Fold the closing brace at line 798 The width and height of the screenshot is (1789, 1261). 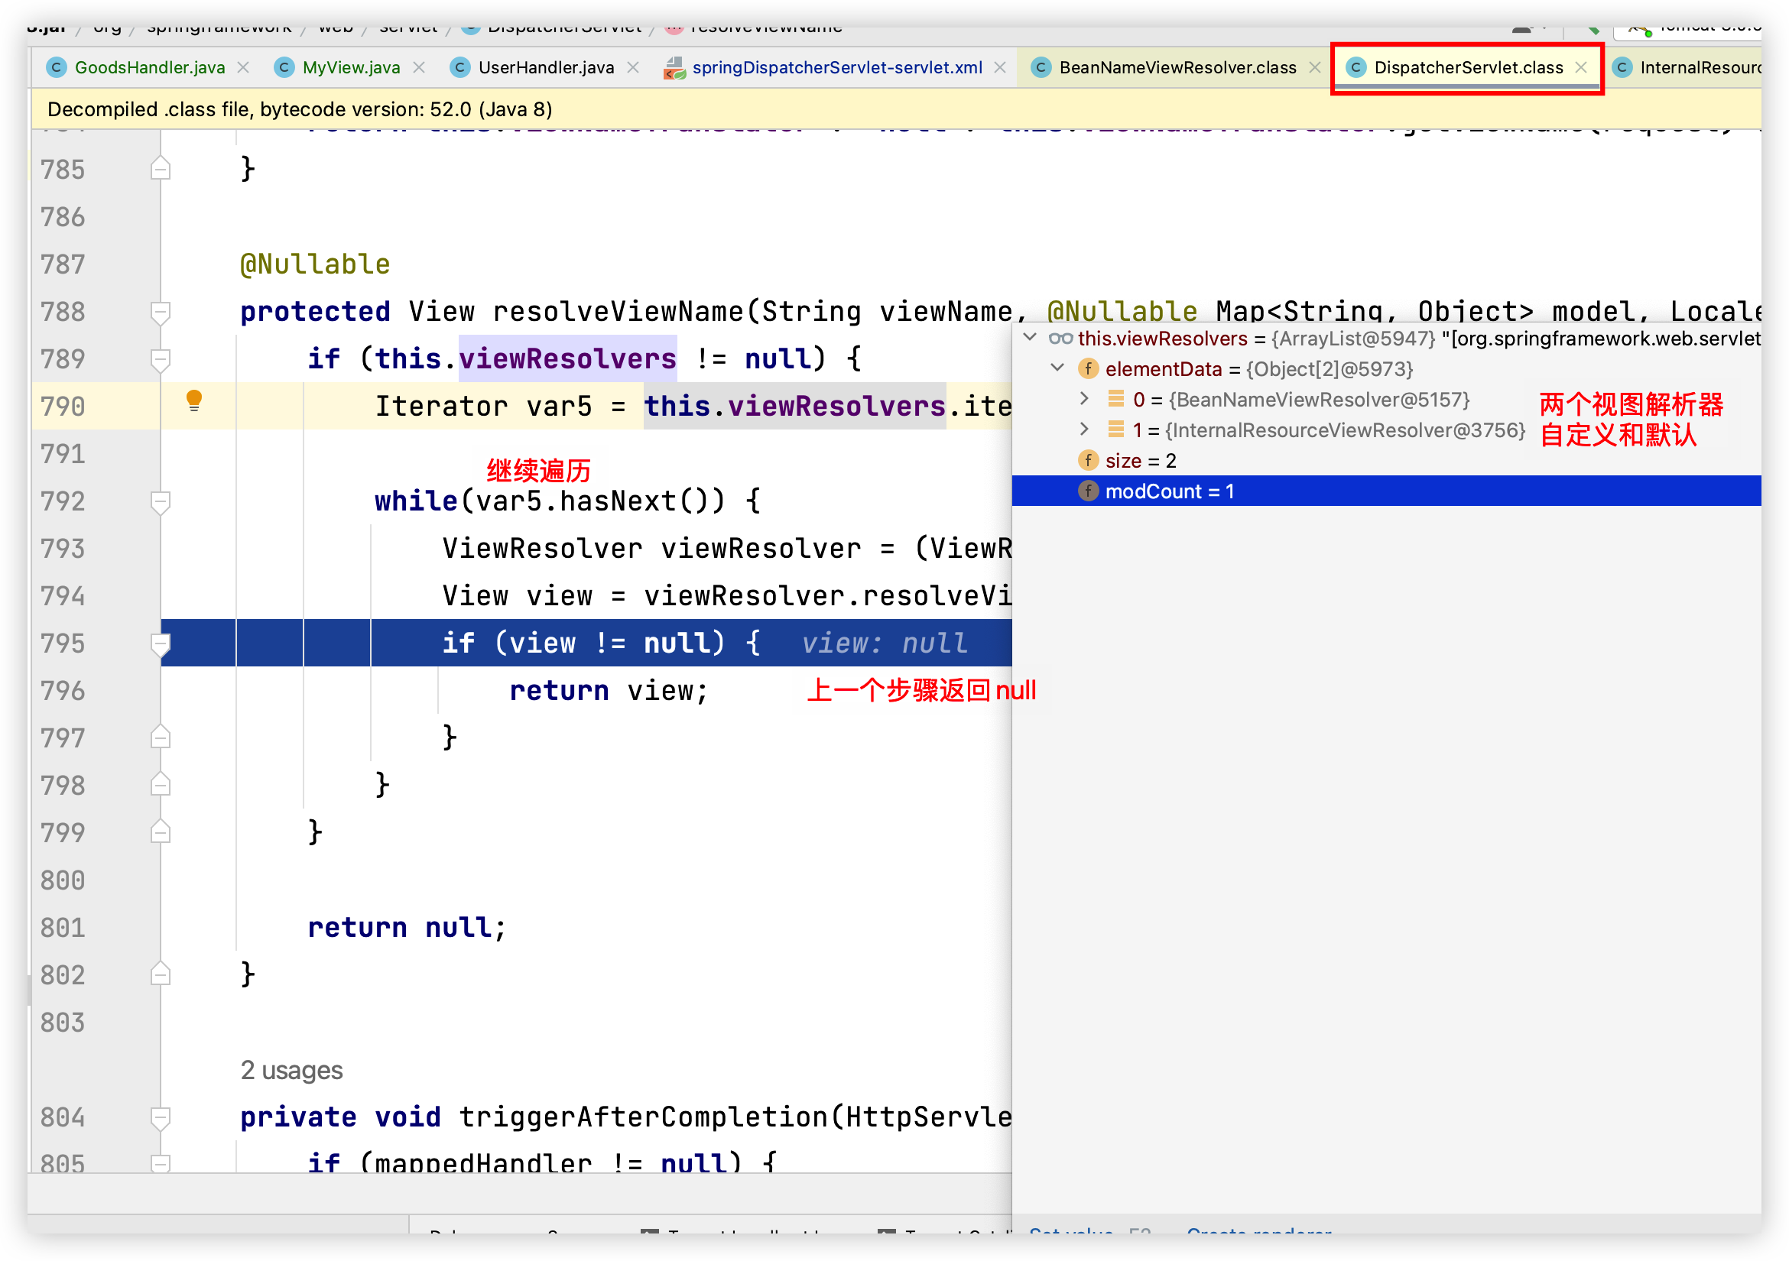tap(161, 785)
